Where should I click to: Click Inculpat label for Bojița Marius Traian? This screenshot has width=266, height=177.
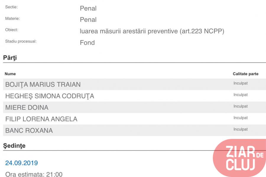pos(240,83)
